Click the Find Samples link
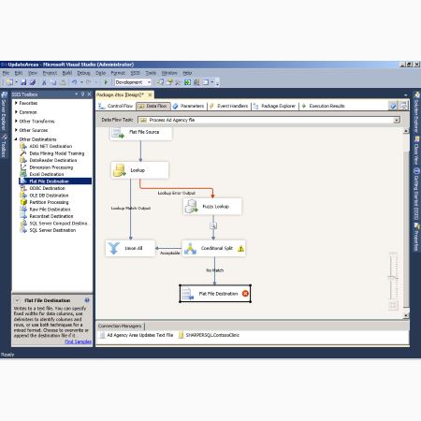 [79, 341]
